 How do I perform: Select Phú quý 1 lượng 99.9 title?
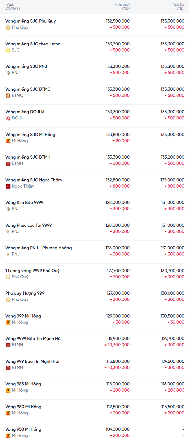pos(25,293)
